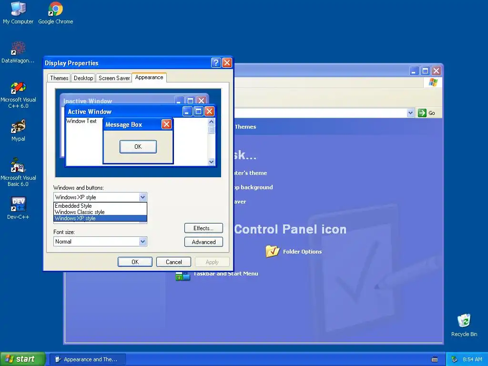Click the taskbar clock showing 8:54 AM
Screen dimensions: 488x366
point(472,359)
